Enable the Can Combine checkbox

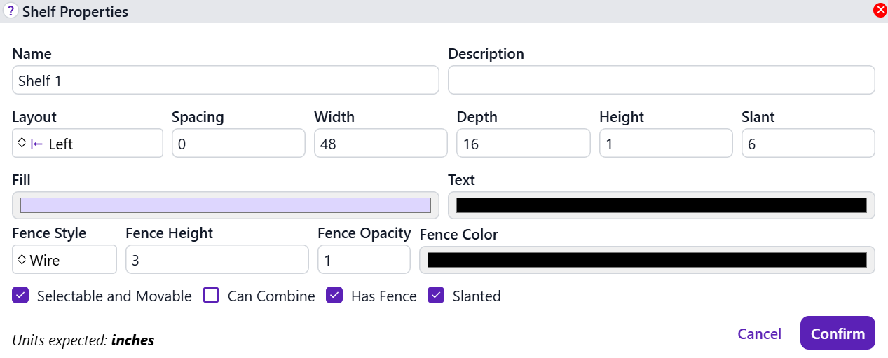coord(211,296)
